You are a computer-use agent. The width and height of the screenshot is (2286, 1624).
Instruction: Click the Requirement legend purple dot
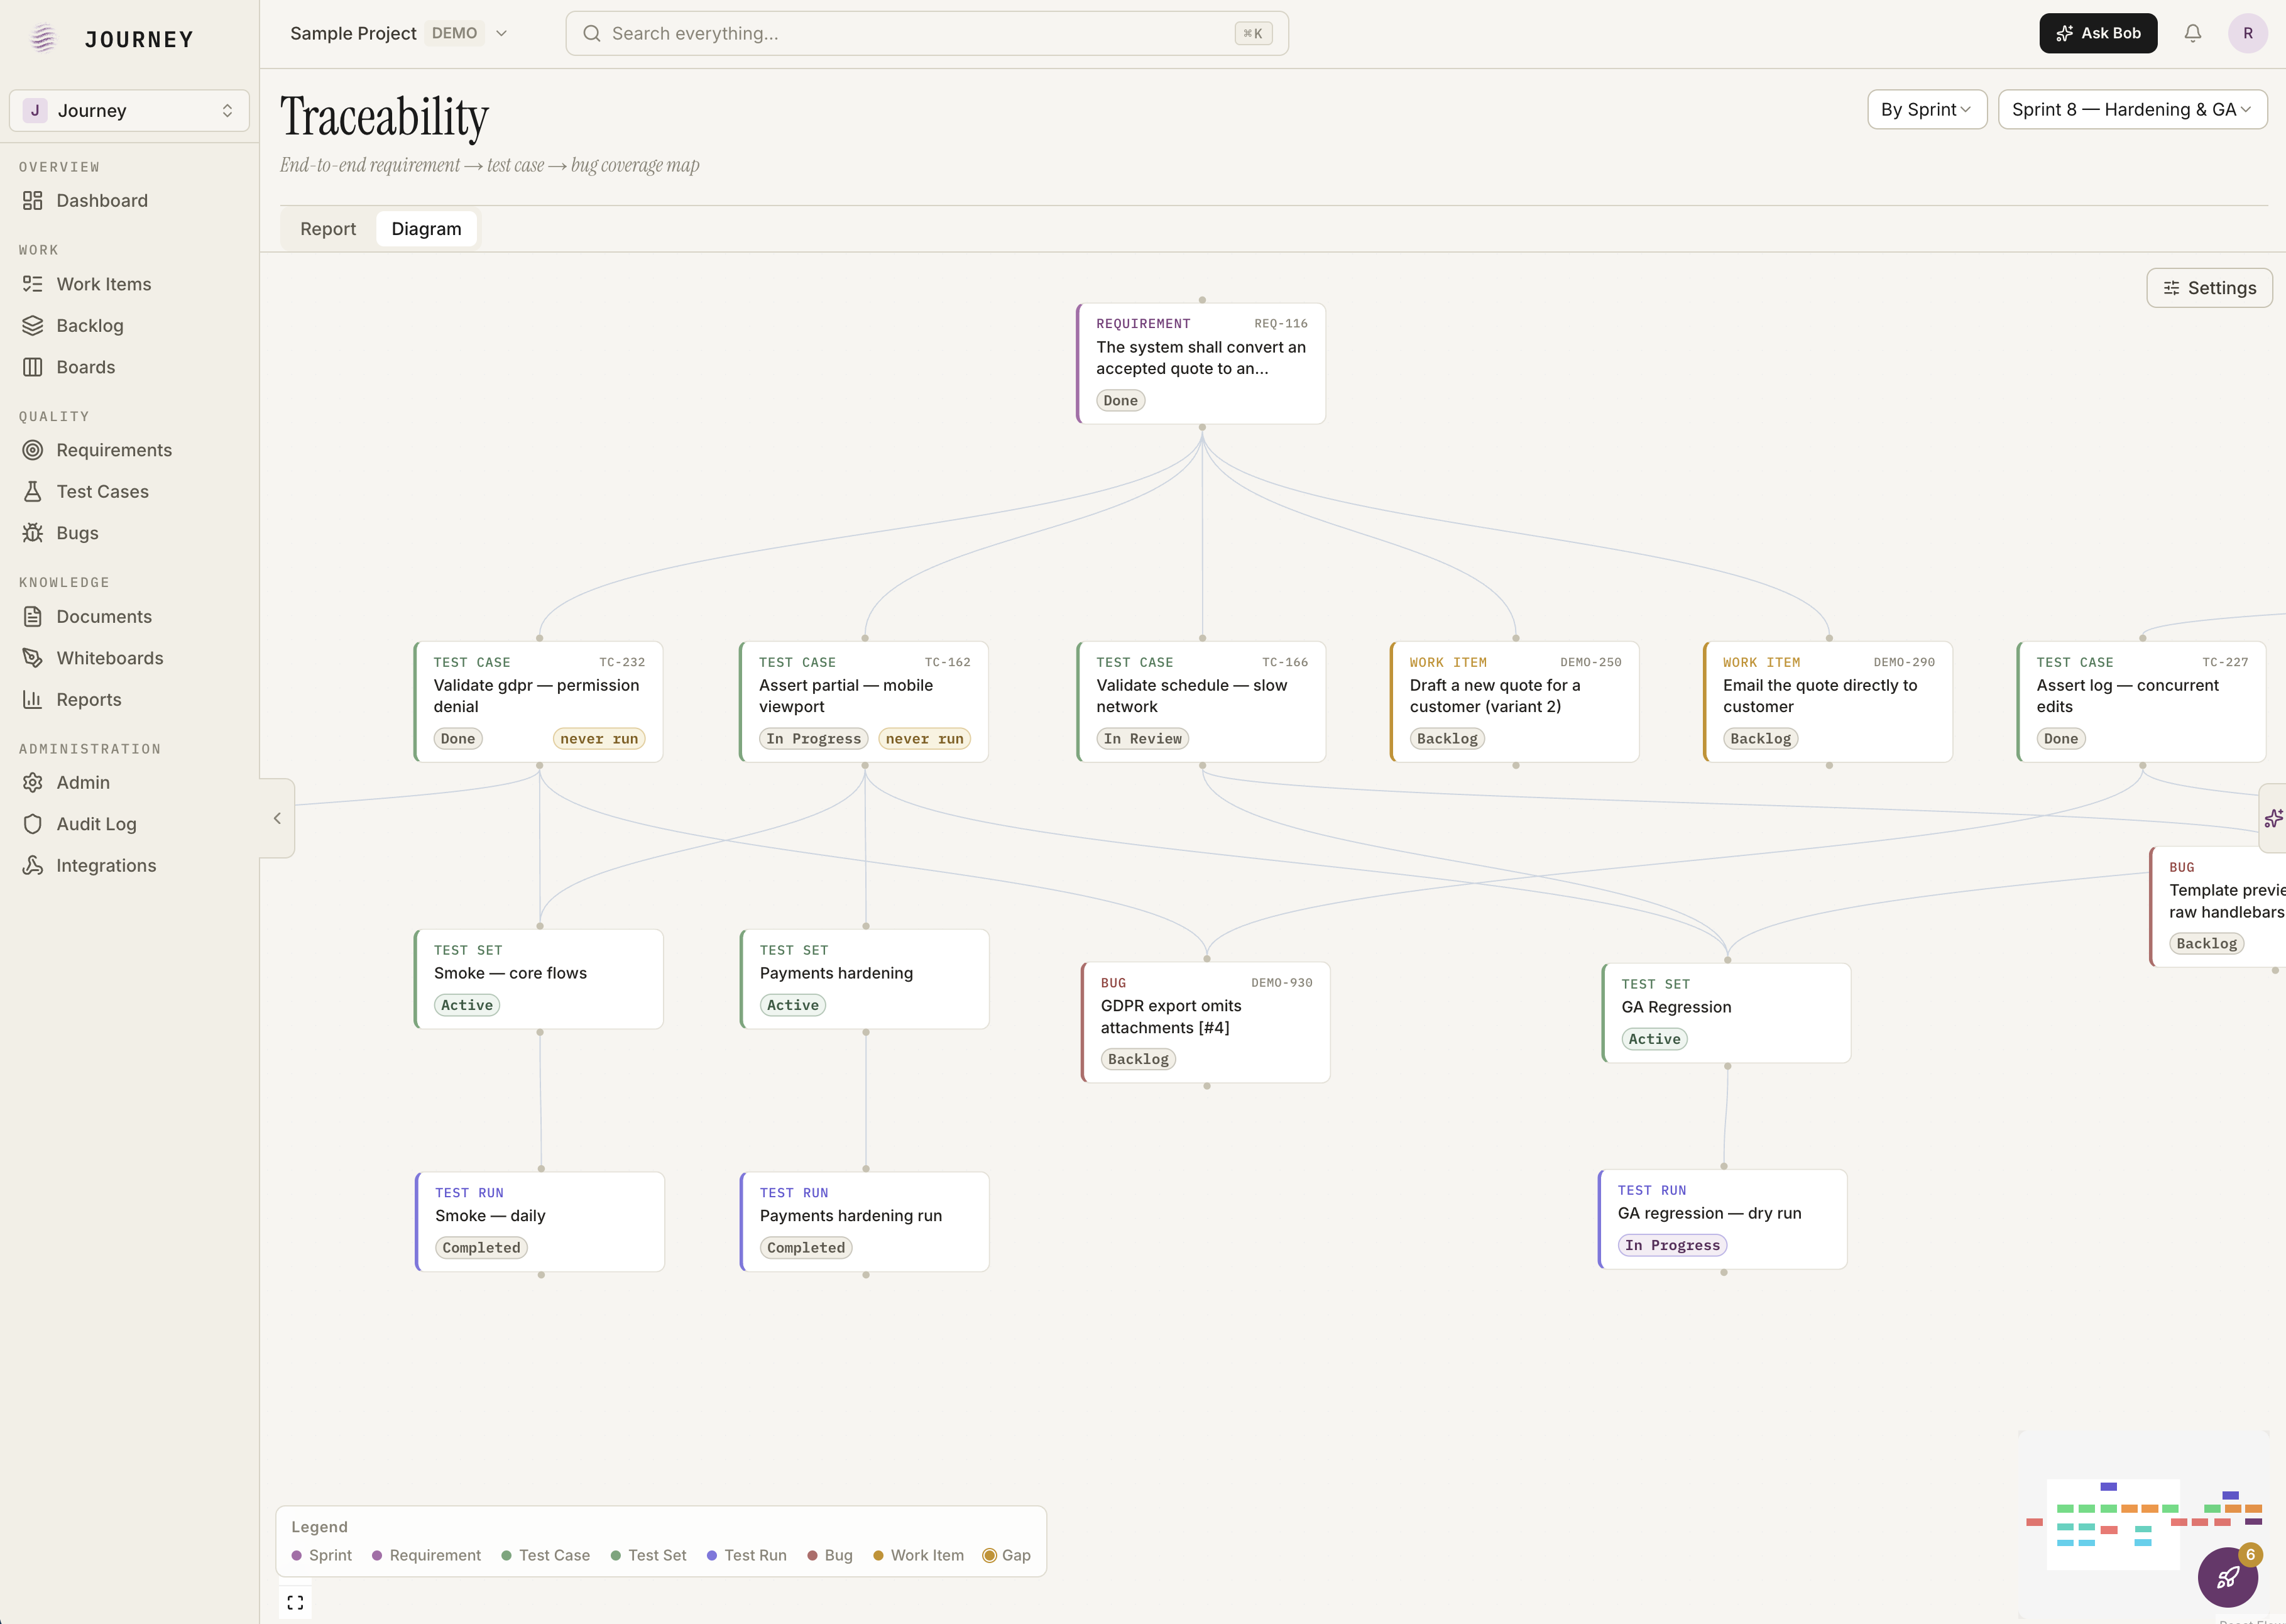[x=377, y=1555]
